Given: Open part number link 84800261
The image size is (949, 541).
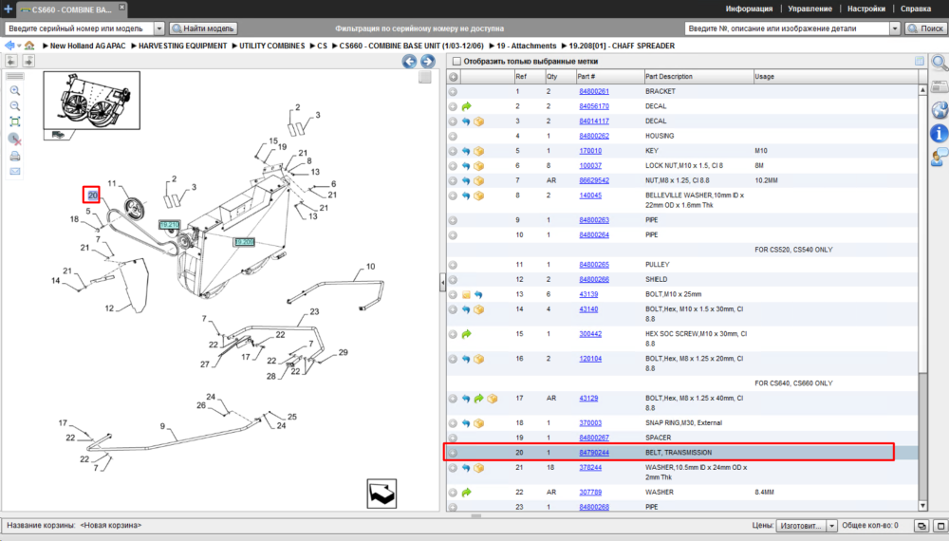Looking at the screenshot, I should 594,91.
